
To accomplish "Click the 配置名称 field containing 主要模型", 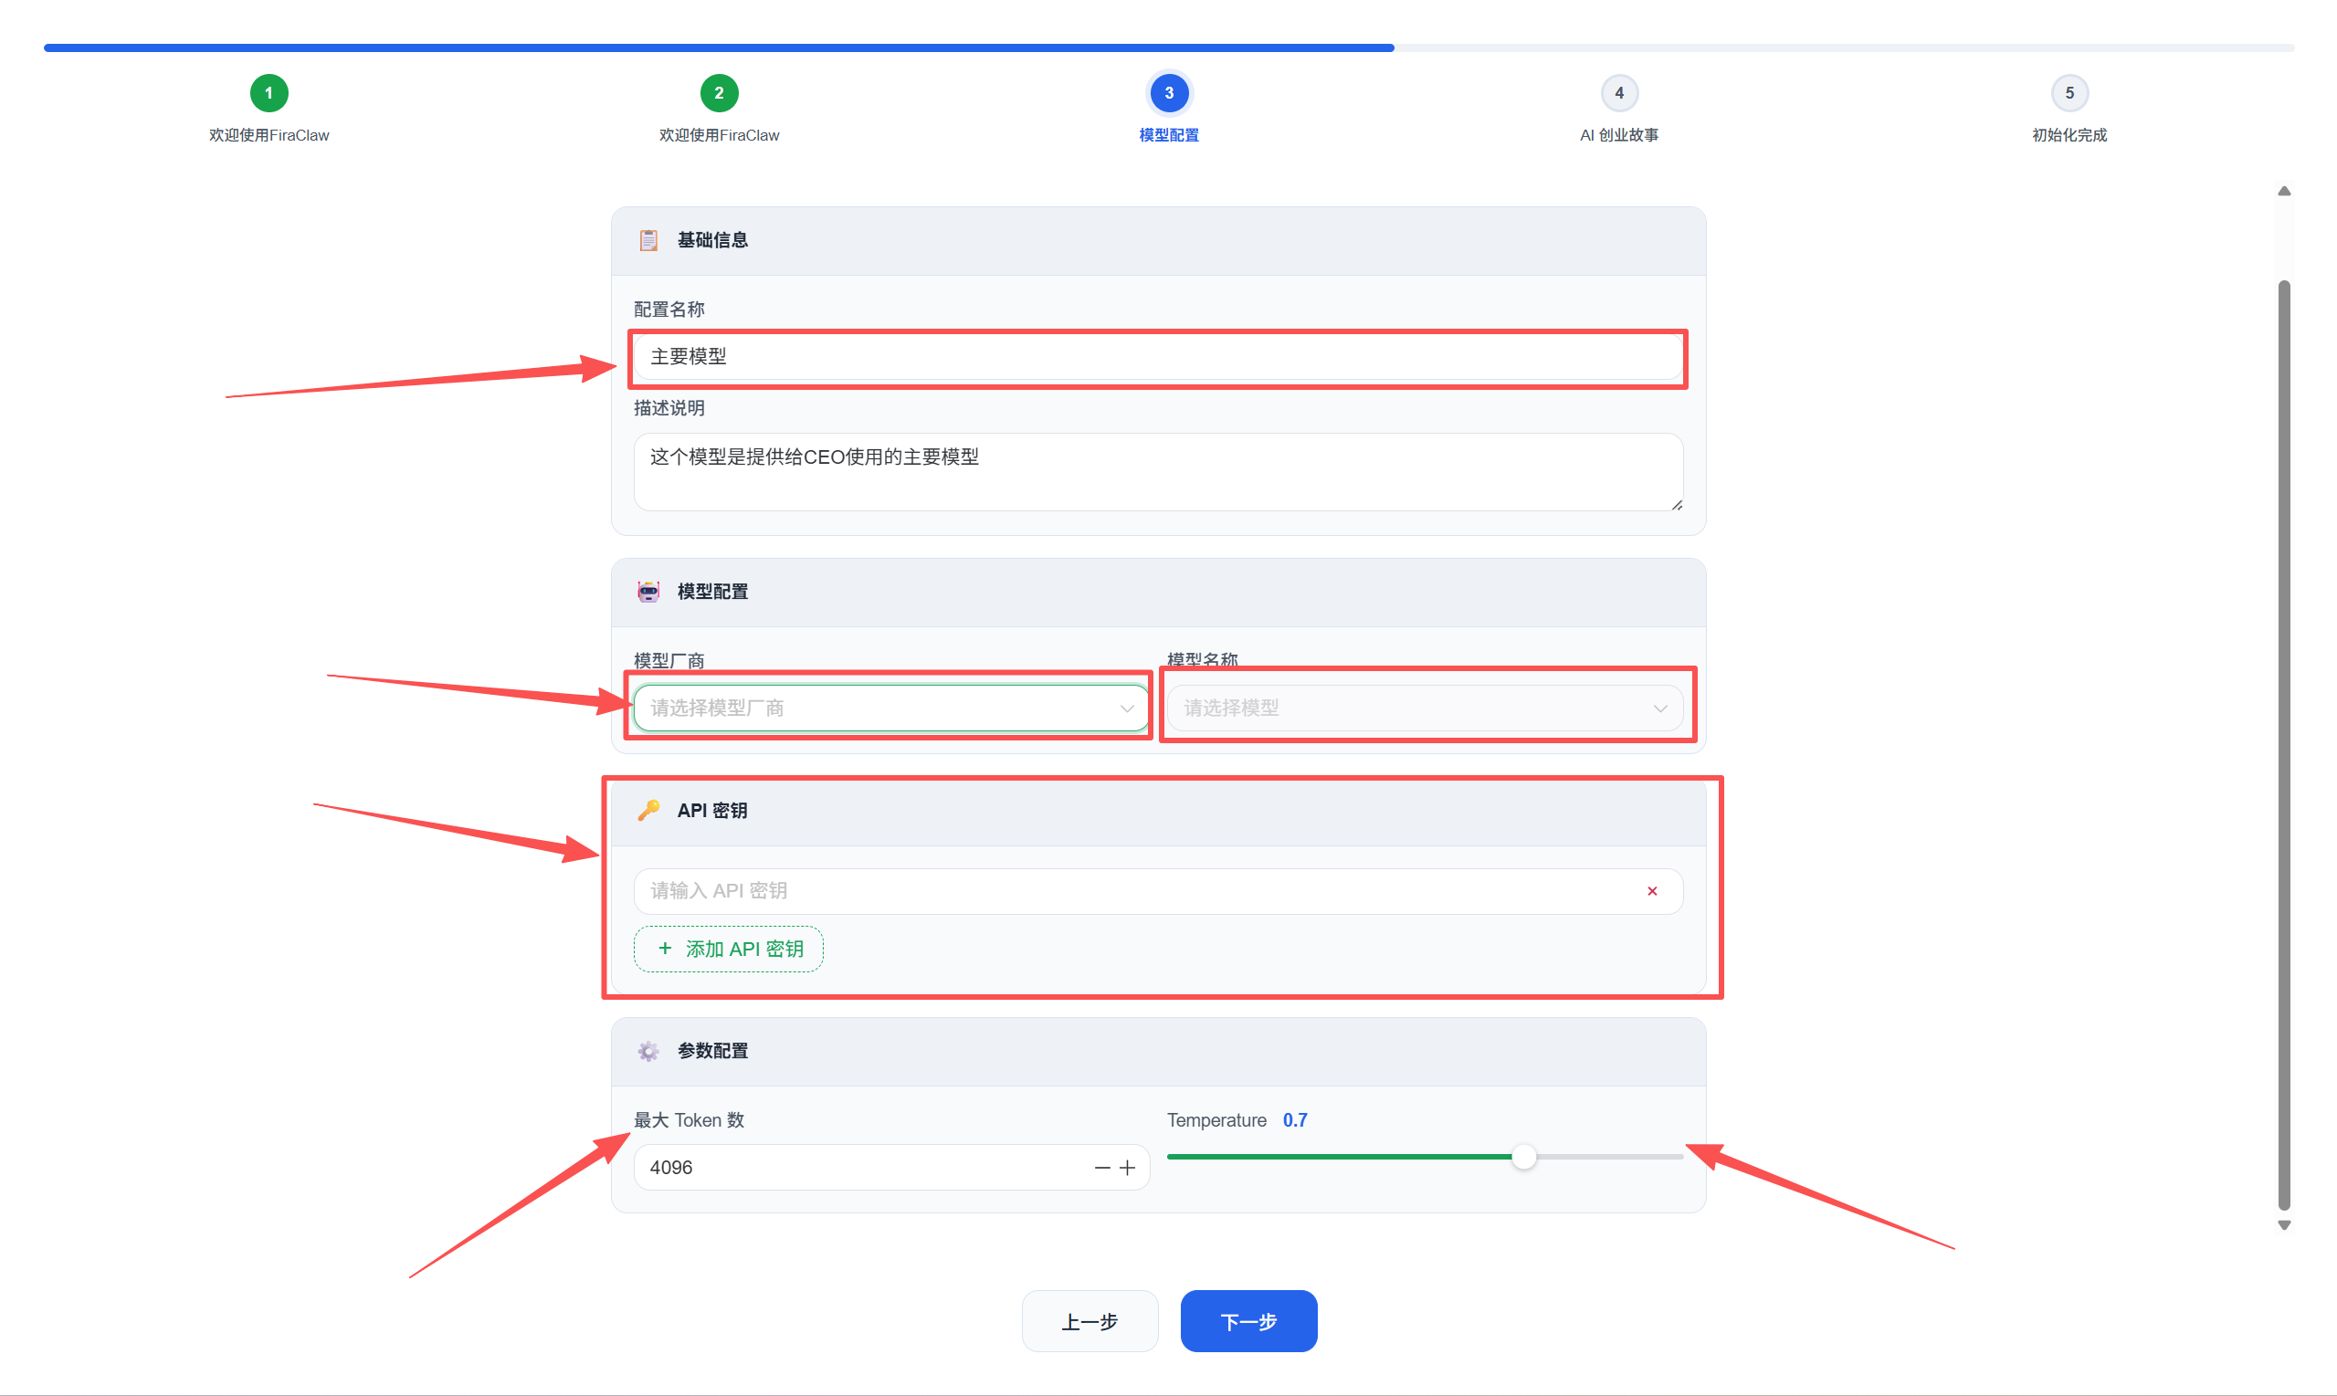I will [1158, 356].
